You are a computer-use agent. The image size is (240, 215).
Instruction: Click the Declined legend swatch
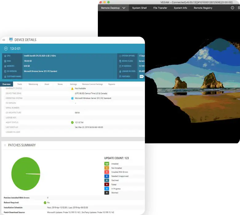pyautogui.click(x=107, y=181)
